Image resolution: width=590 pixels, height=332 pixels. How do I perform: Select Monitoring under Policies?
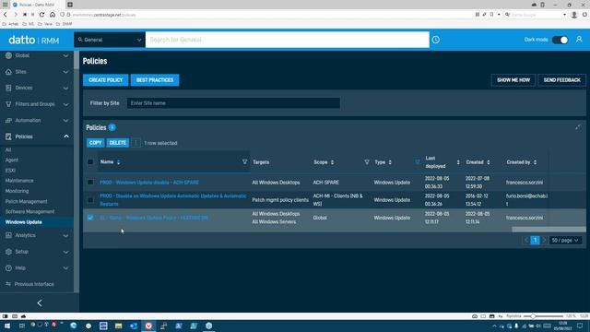(17, 191)
